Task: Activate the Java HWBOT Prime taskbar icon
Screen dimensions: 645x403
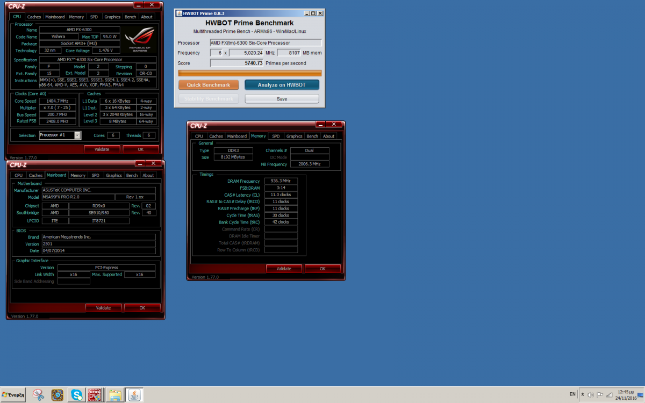Action: [134, 395]
